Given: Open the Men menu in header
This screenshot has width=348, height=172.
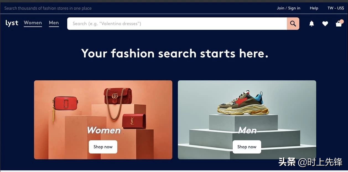Looking at the screenshot, I should (54, 23).
